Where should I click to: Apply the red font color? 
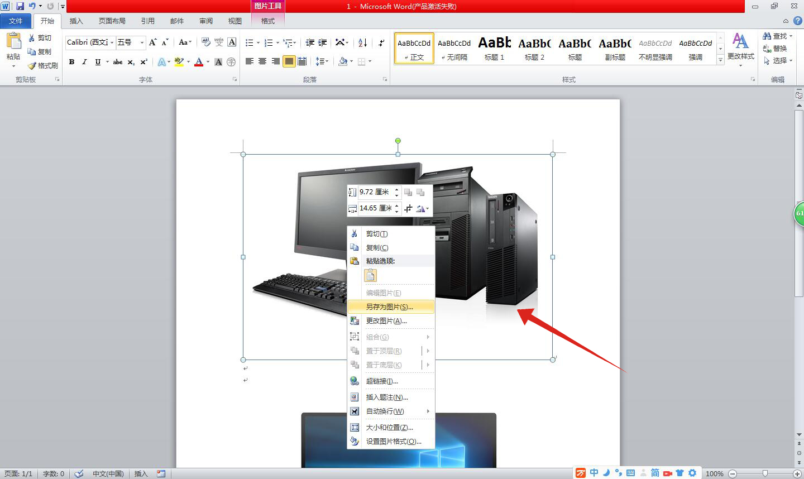[199, 62]
